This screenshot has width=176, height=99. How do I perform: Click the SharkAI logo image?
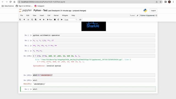(94, 26)
